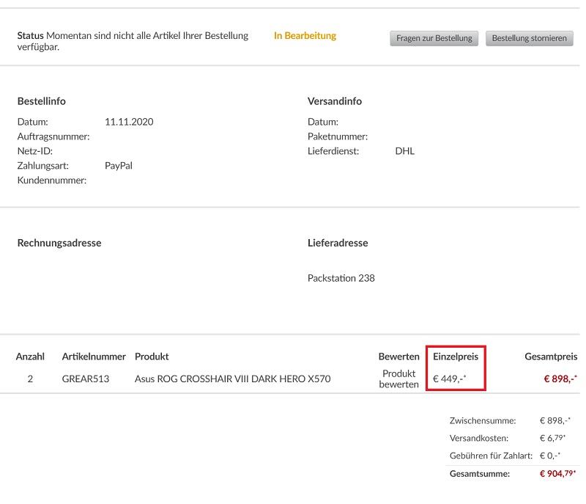Select the Packstation 238 address text
The height and width of the screenshot is (504, 586).
click(x=341, y=278)
